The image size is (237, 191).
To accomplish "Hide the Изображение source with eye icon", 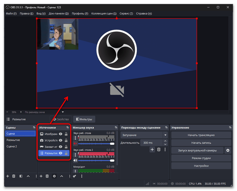I will [x=60, y=134].
